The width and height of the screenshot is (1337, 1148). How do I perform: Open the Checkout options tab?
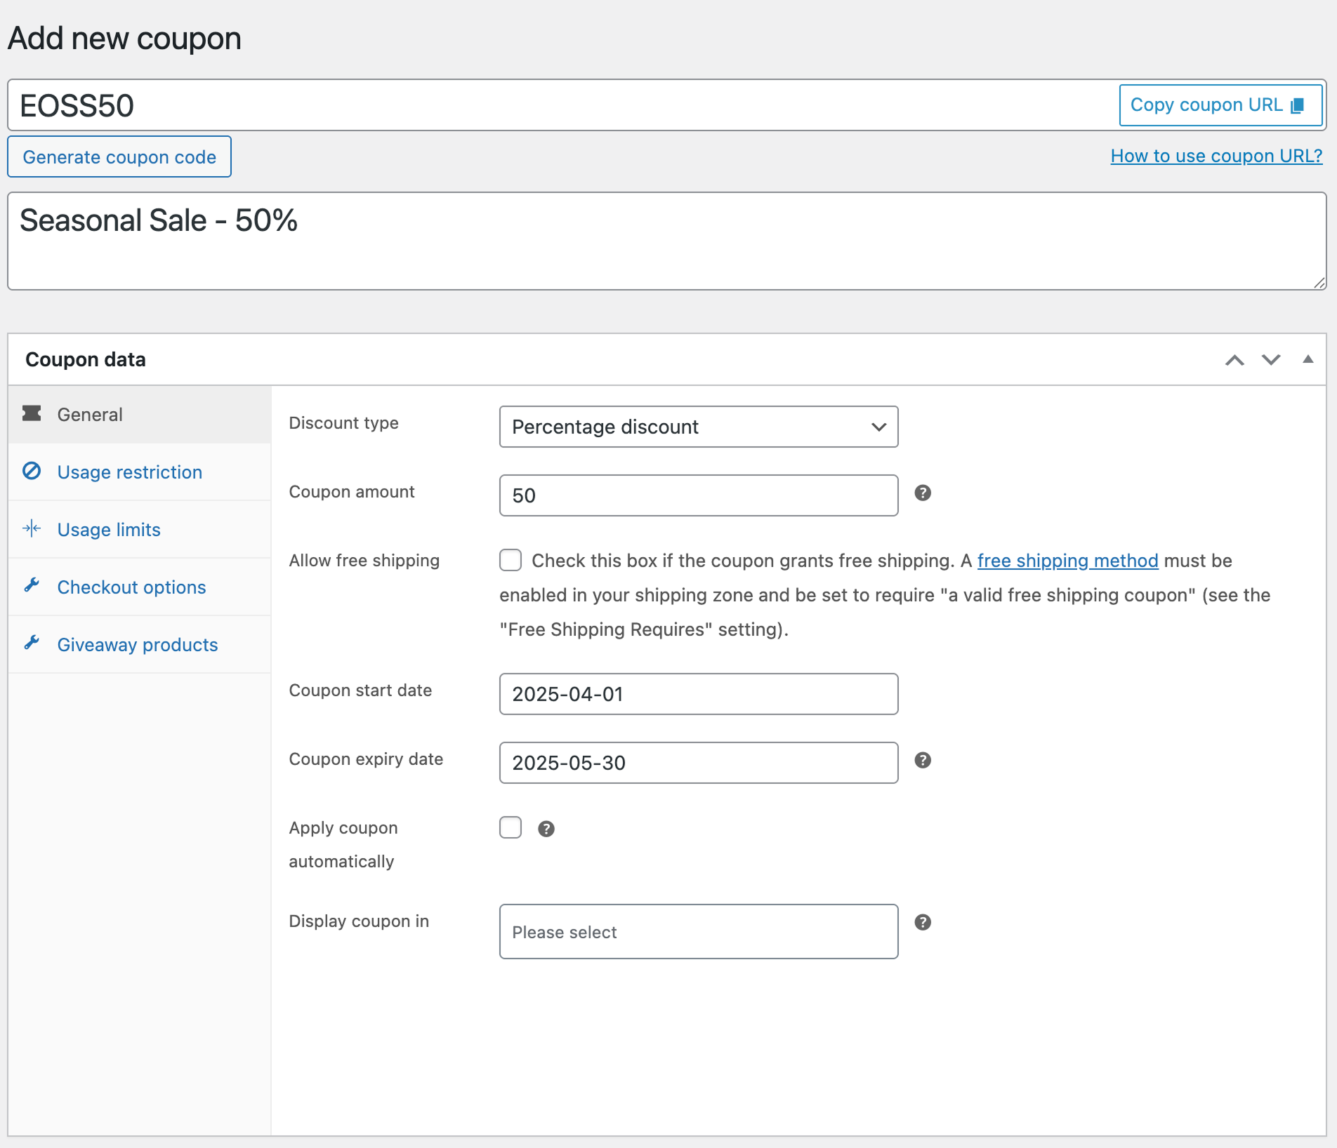pyautogui.click(x=139, y=587)
